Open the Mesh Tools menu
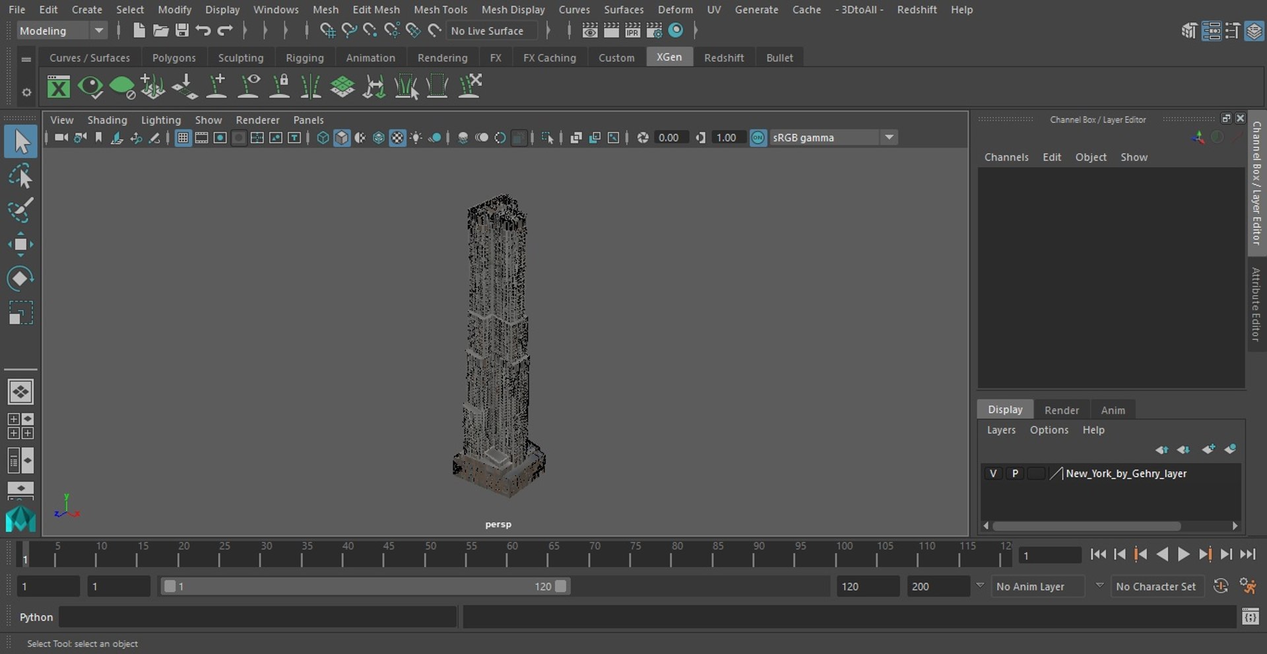This screenshot has height=654, width=1267. click(x=440, y=9)
